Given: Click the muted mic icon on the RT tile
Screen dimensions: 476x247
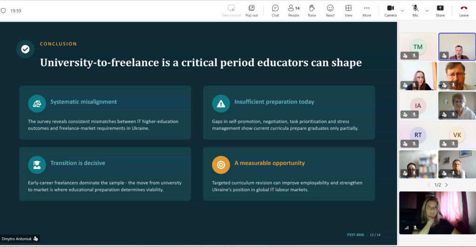Looking at the screenshot, I should (x=414, y=144).
